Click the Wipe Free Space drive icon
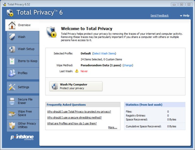Screen dimensions: 195x150 (x=12, y=113)
